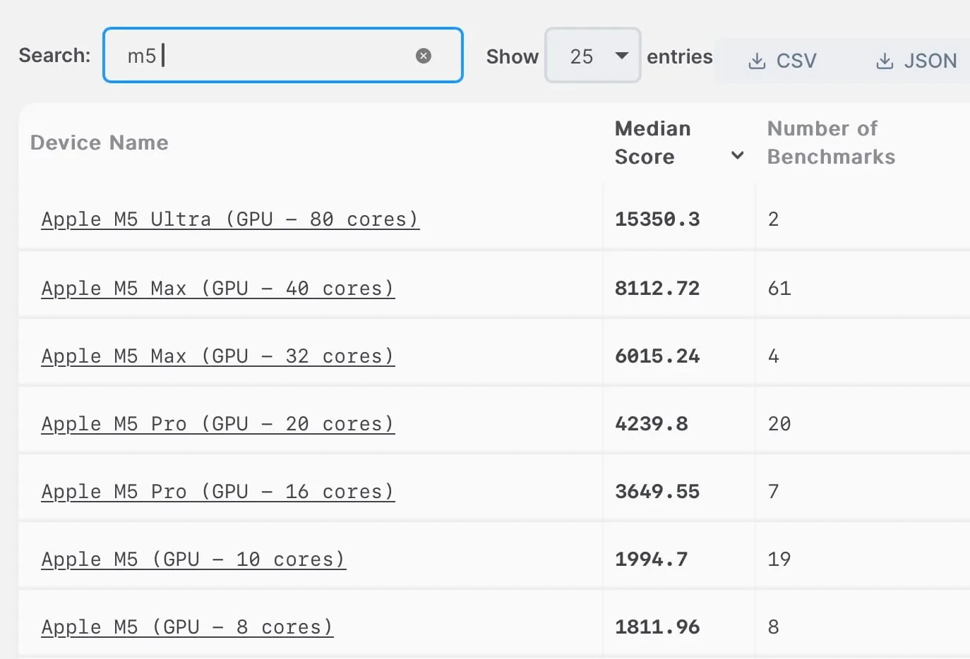Click benchmark count 61
Image resolution: width=970 pixels, height=659 pixels.
779,289
